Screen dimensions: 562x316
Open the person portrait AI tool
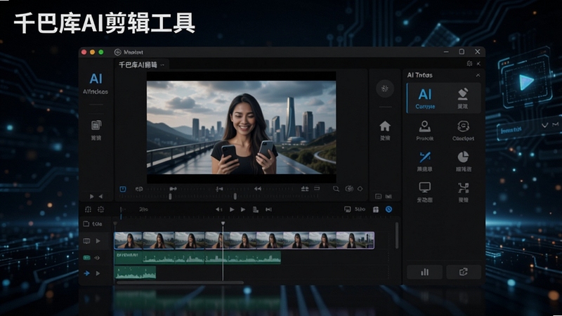point(425,126)
